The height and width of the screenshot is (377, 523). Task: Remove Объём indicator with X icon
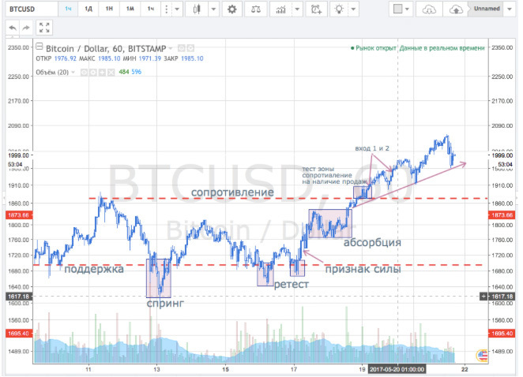(111, 72)
